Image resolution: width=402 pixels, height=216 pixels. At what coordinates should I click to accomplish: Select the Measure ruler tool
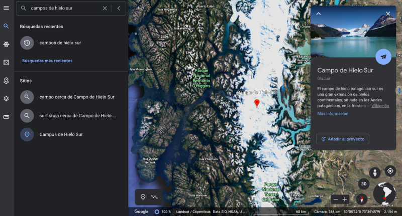(6, 117)
